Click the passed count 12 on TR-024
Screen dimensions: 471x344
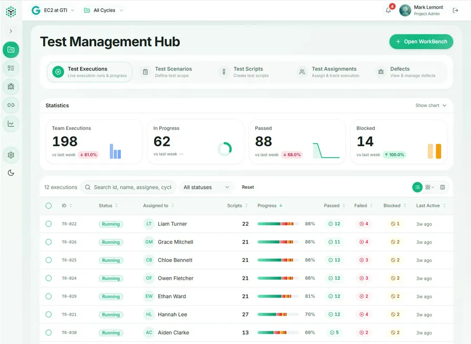click(334, 278)
